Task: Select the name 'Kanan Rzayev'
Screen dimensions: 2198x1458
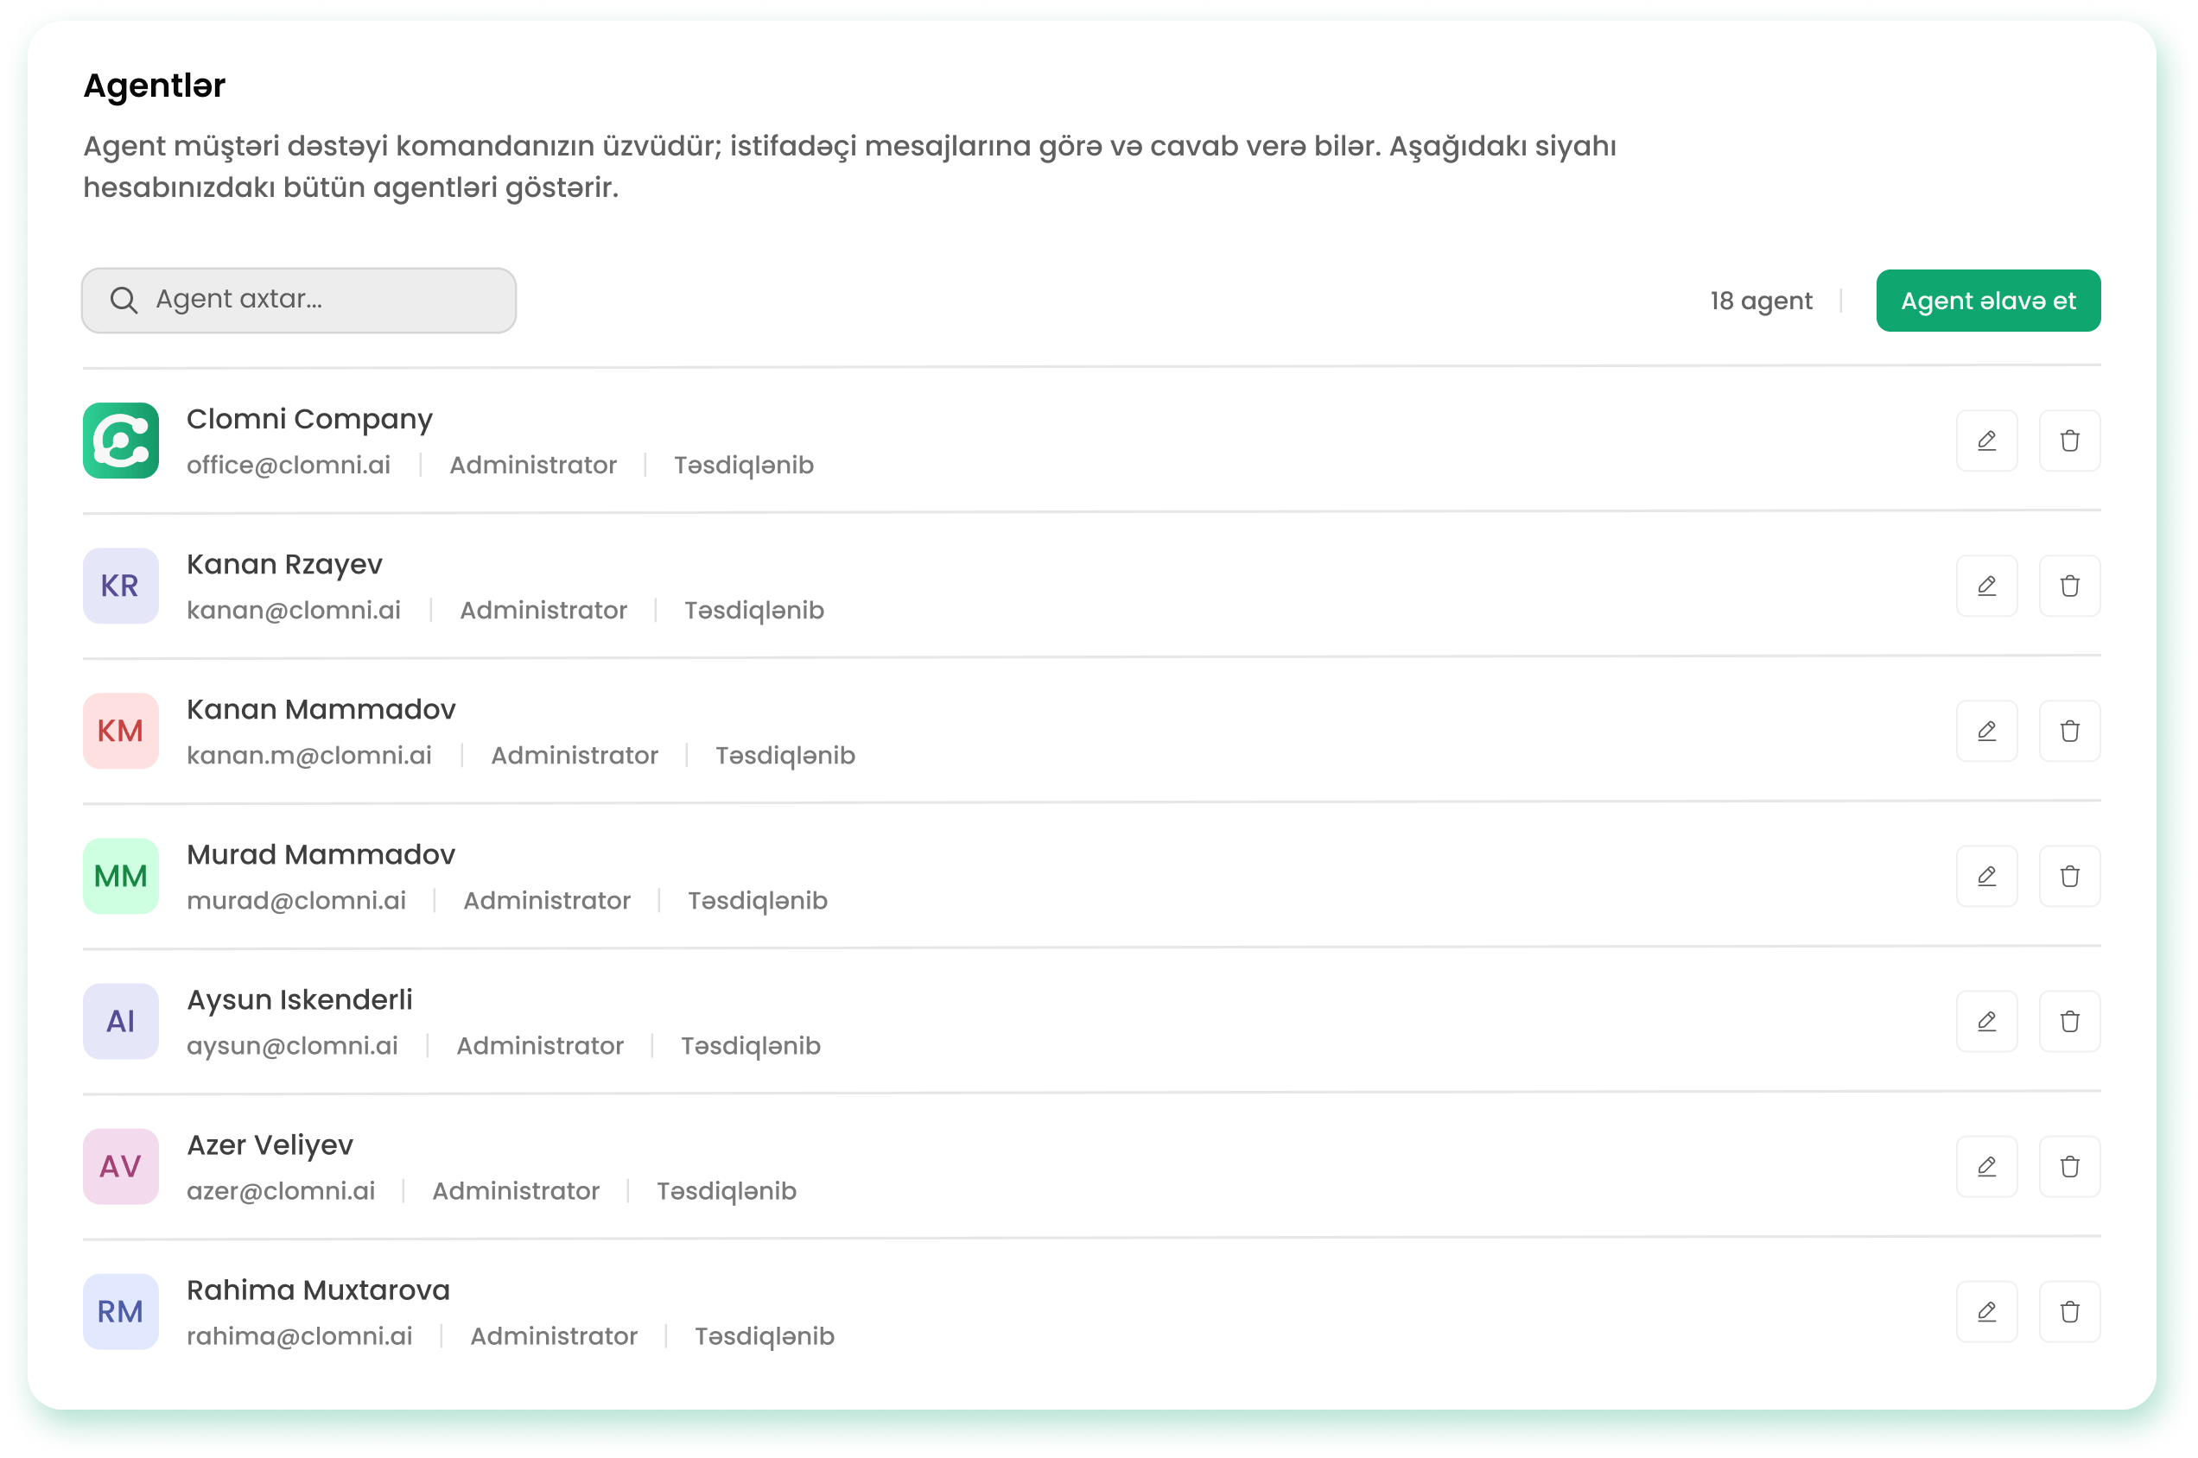Action: click(284, 564)
